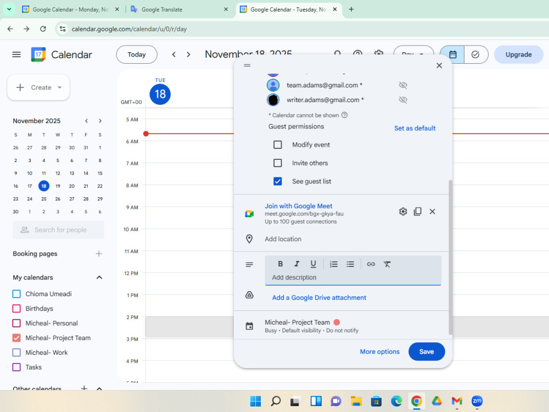
Task: Copy the Google Meet conference info
Action: click(417, 211)
